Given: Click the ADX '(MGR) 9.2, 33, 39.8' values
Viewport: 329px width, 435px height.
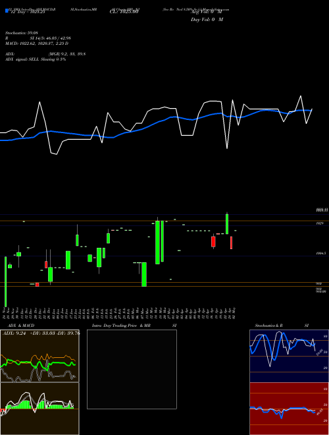Looking at the screenshot, I should point(66,54).
